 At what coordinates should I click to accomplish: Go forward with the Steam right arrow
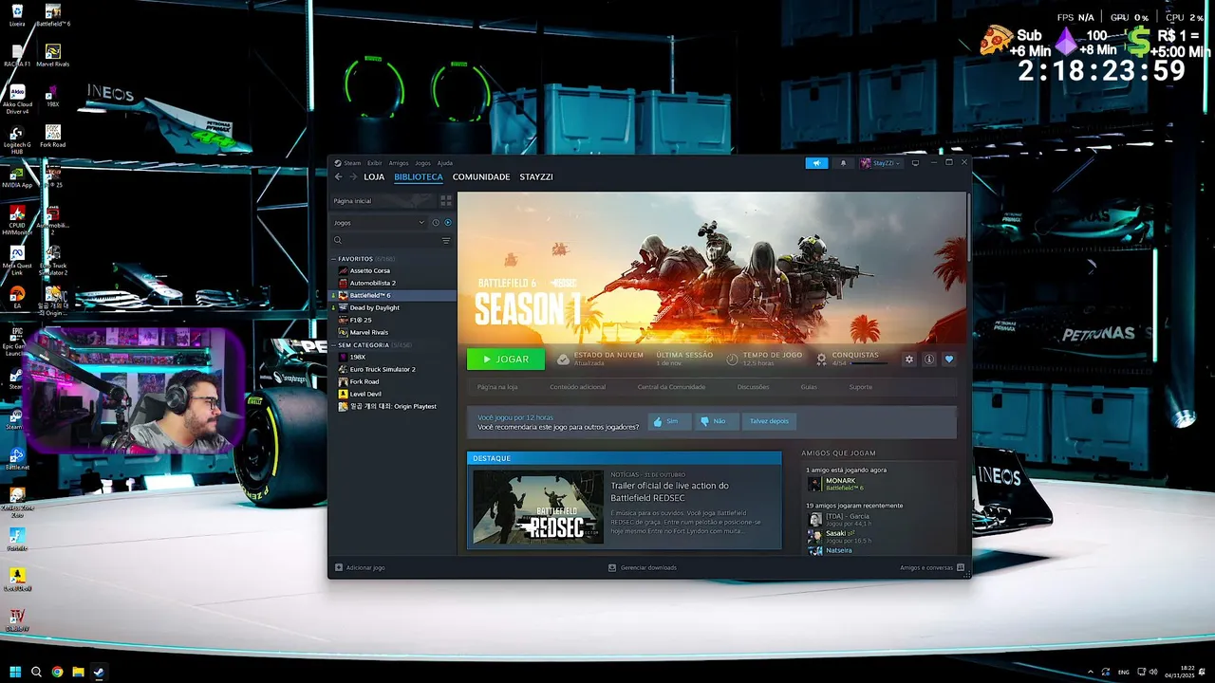[x=353, y=176]
